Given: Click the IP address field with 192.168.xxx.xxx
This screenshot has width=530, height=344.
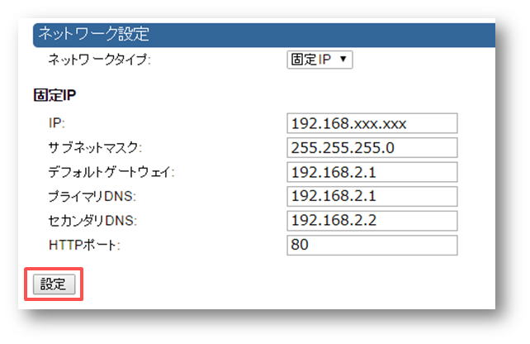Looking at the screenshot, I should pyautogui.click(x=372, y=123).
